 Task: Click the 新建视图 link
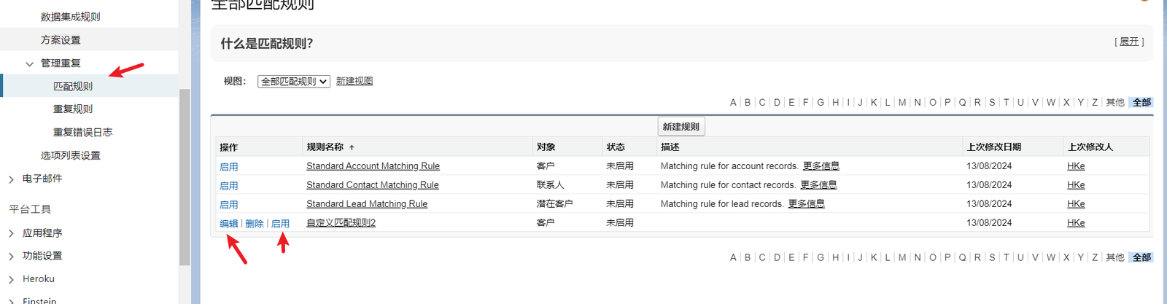pyautogui.click(x=354, y=82)
